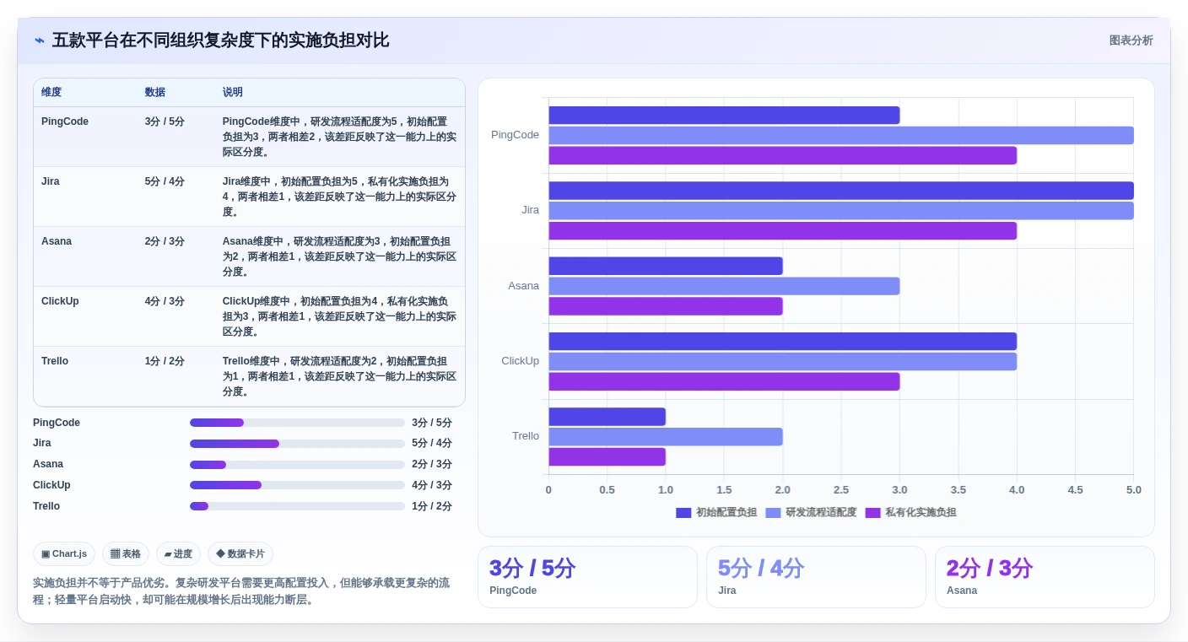Image resolution: width=1188 pixels, height=642 pixels.
Task: Click the Asana progress bar
Action: 297,465
